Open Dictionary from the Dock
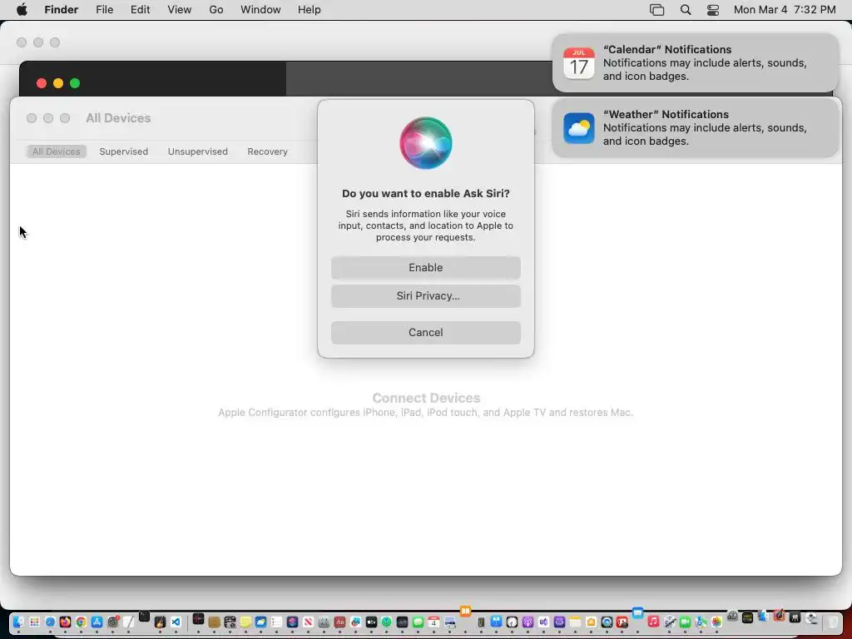The height and width of the screenshot is (639, 852). (x=339, y=622)
